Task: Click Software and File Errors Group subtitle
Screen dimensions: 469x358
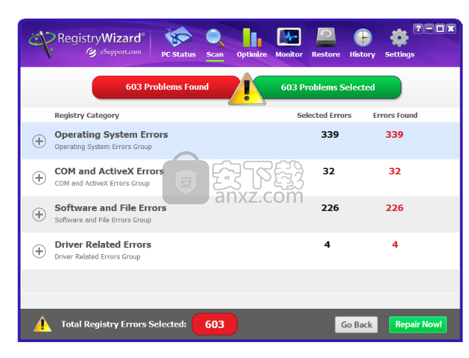Action: (x=103, y=220)
